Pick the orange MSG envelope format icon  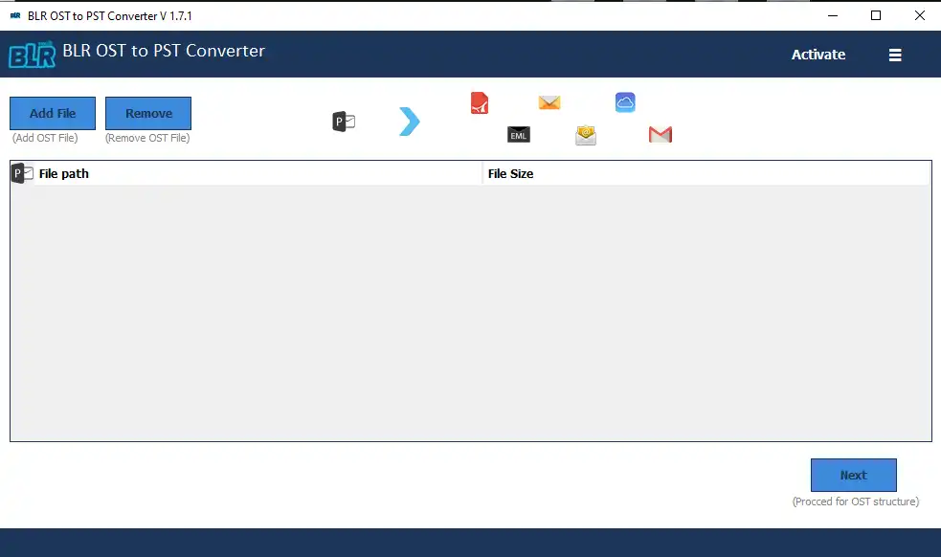(549, 101)
